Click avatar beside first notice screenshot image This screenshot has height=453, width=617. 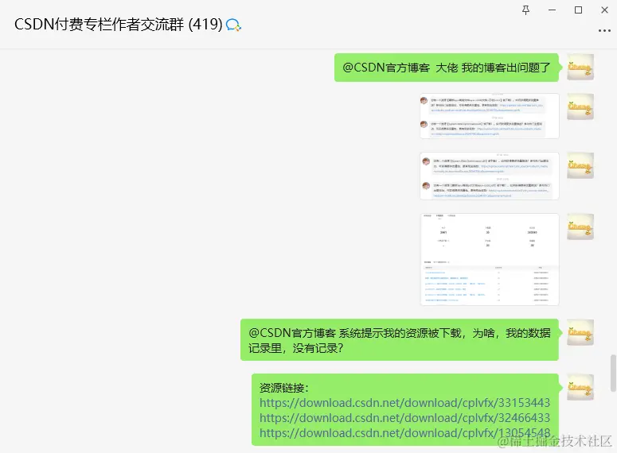580,106
